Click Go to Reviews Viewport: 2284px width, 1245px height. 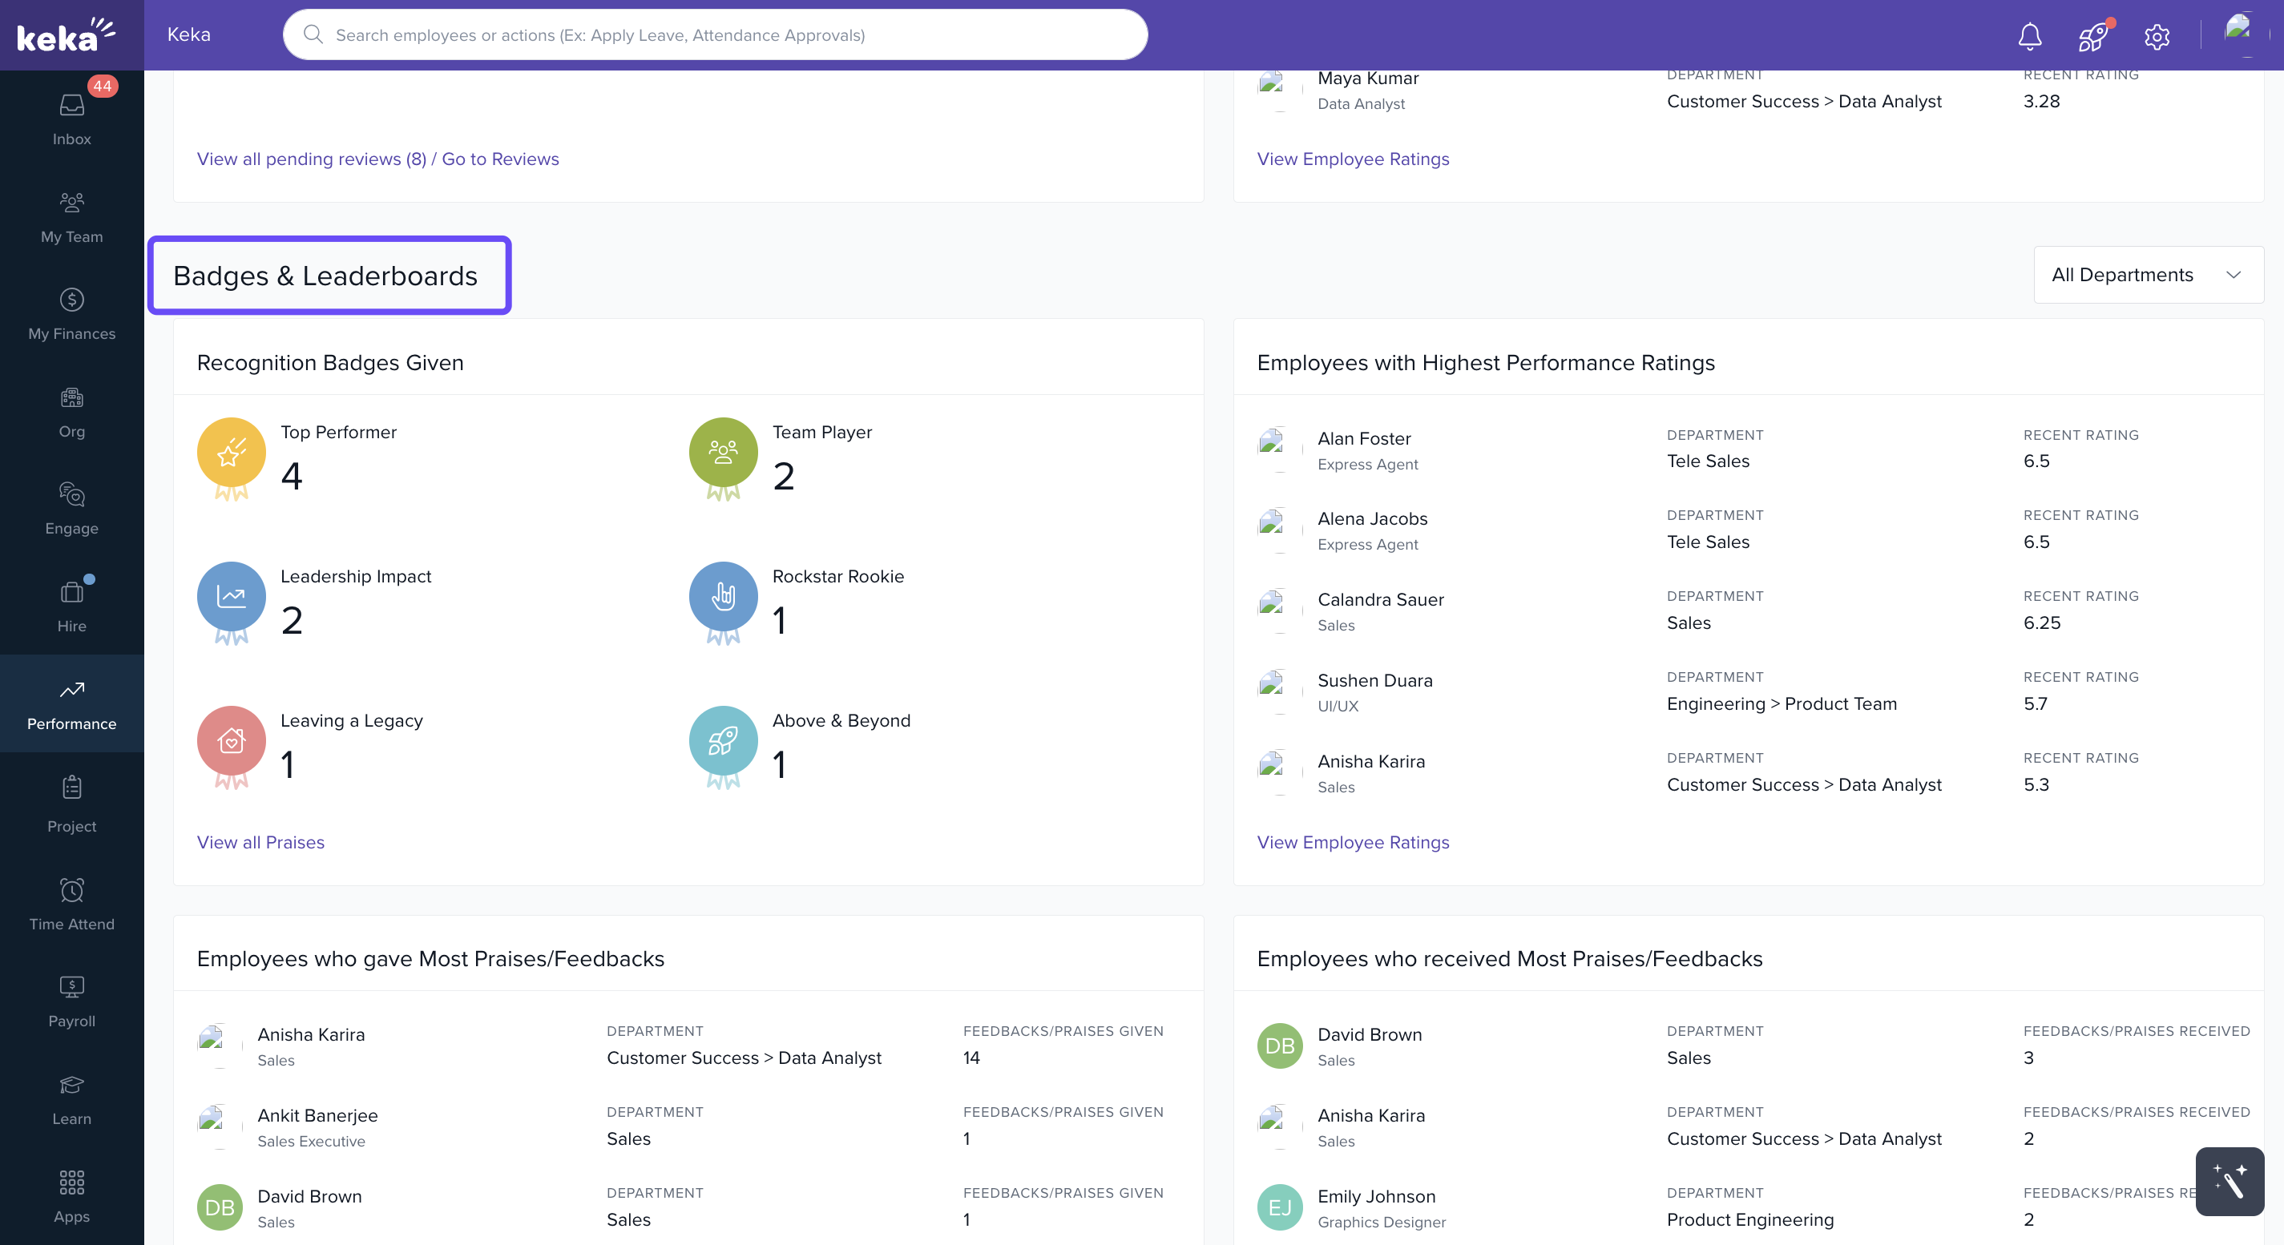pos(500,159)
